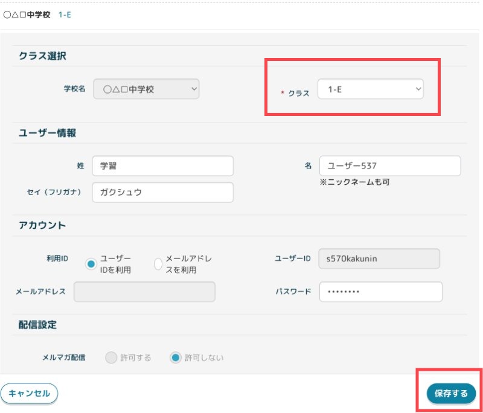Click the メルマガ配信 label

[64, 357]
